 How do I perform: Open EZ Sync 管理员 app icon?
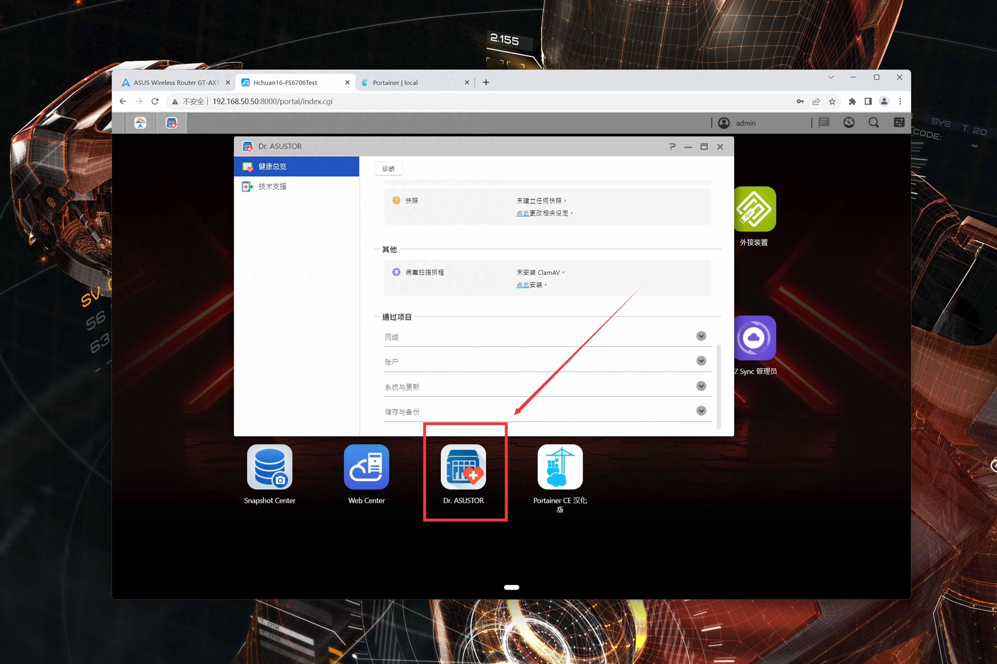pyautogui.click(x=755, y=338)
